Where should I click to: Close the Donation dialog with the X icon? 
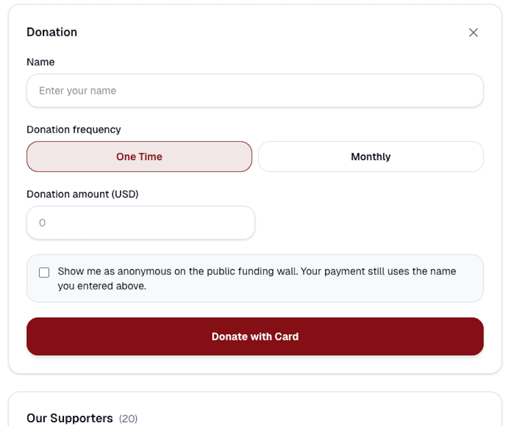point(473,33)
